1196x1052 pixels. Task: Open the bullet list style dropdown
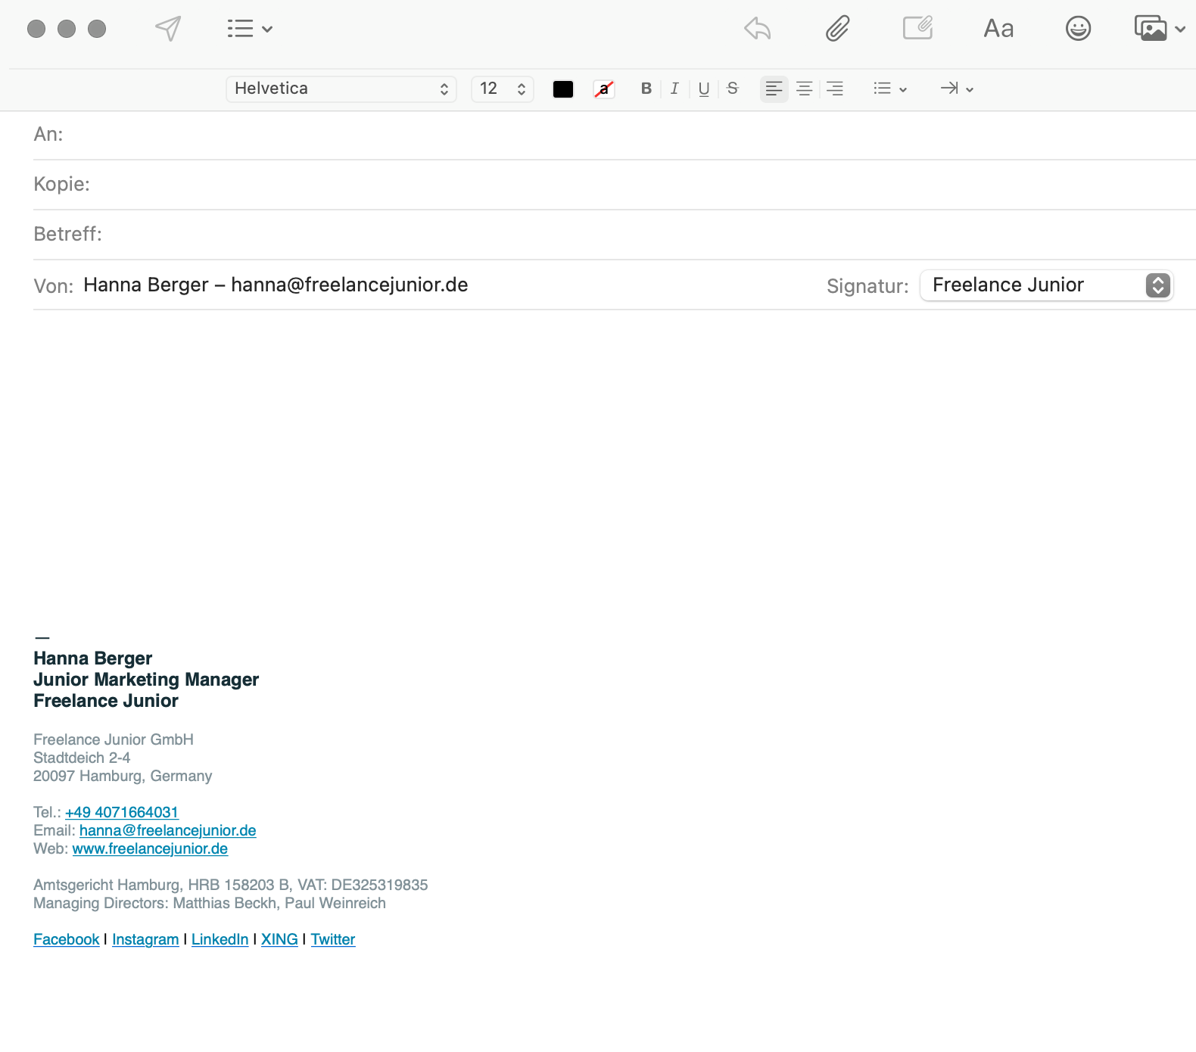tap(890, 89)
